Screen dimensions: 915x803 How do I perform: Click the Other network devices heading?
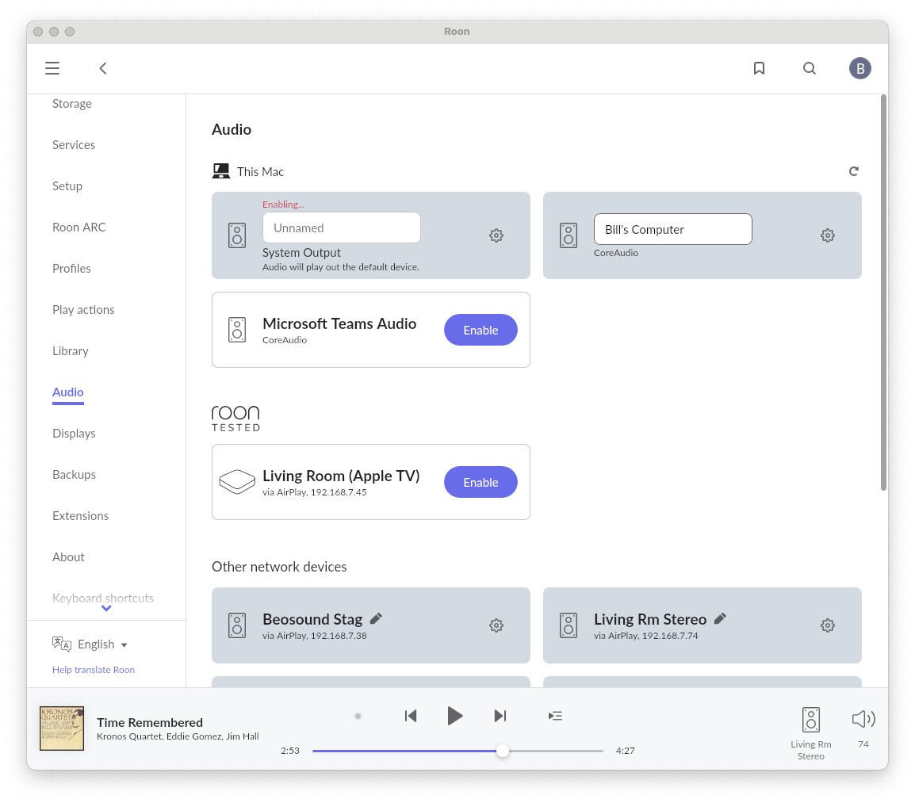coord(279,567)
